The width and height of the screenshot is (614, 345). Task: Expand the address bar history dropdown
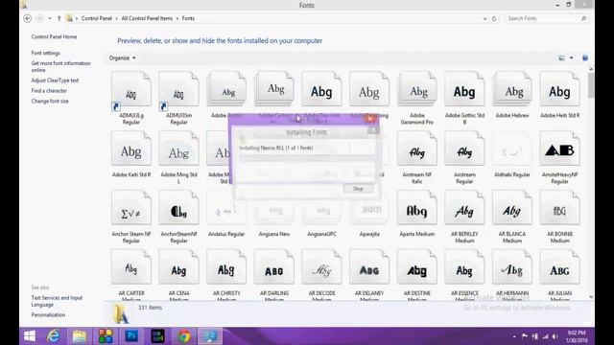click(484, 18)
